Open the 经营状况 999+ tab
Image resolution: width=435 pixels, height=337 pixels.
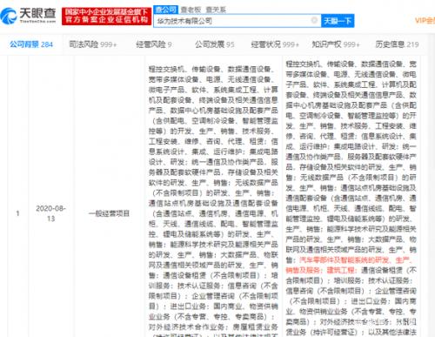click(x=275, y=44)
